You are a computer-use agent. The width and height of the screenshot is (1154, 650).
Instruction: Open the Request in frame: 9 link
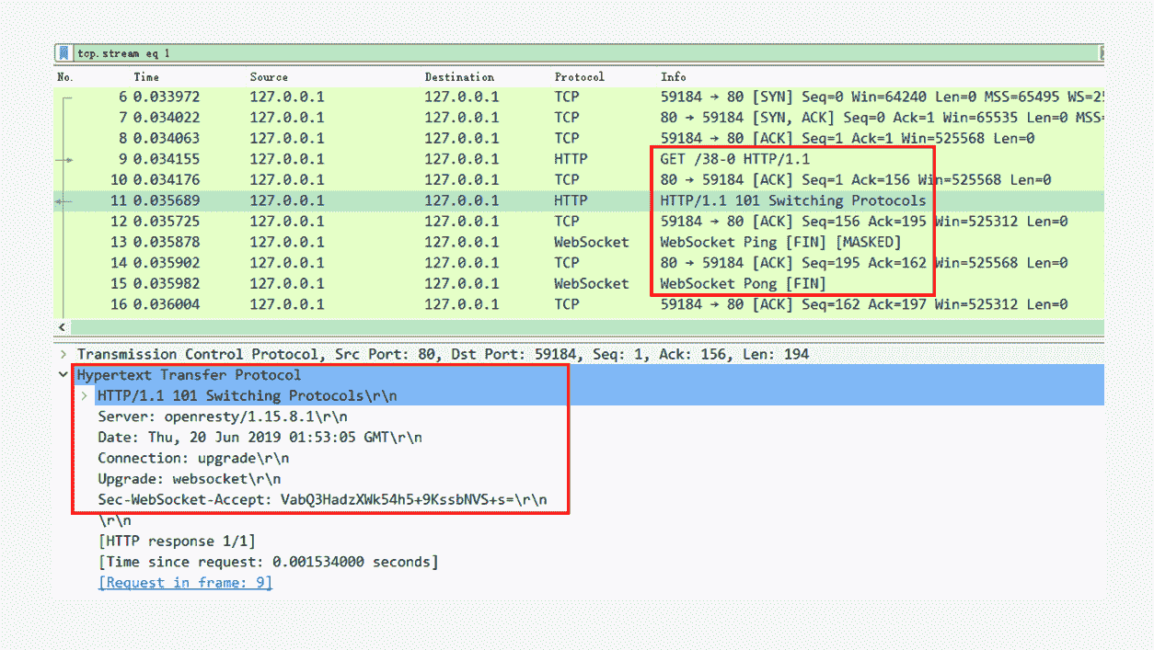tap(185, 583)
